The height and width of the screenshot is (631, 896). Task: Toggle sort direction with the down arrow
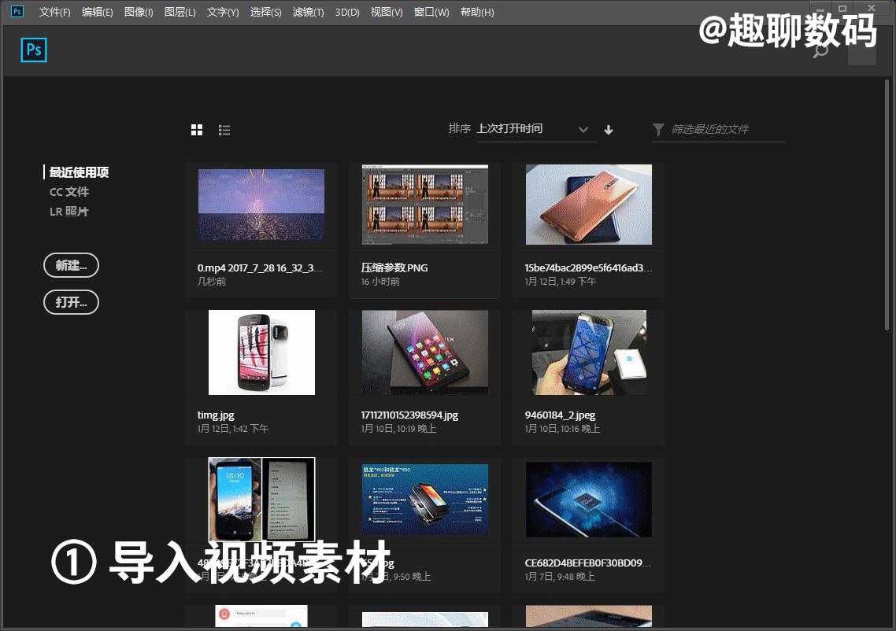[609, 129]
